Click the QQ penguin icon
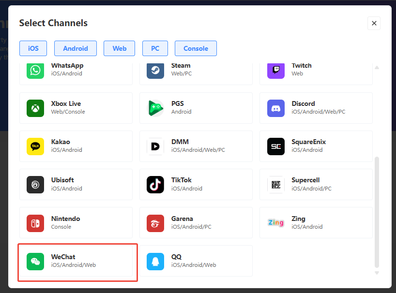Viewport: 396px width, 293px height. pyautogui.click(x=155, y=261)
